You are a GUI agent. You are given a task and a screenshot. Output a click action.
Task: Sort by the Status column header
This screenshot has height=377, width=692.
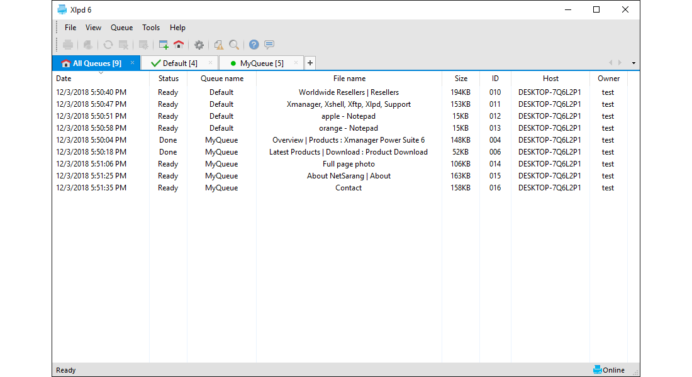point(168,79)
